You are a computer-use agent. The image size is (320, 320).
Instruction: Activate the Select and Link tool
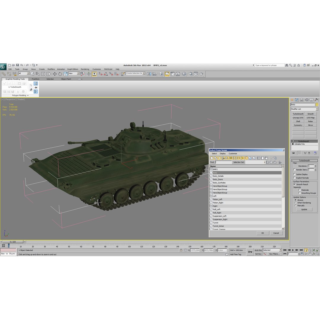[x=4, y=74]
